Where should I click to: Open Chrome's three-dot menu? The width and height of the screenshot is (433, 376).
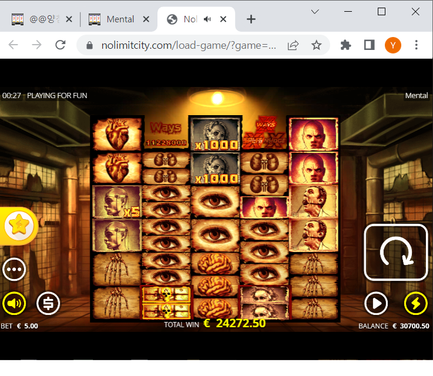click(x=416, y=45)
